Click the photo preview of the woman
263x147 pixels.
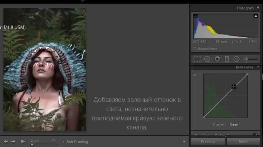[45, 69]
